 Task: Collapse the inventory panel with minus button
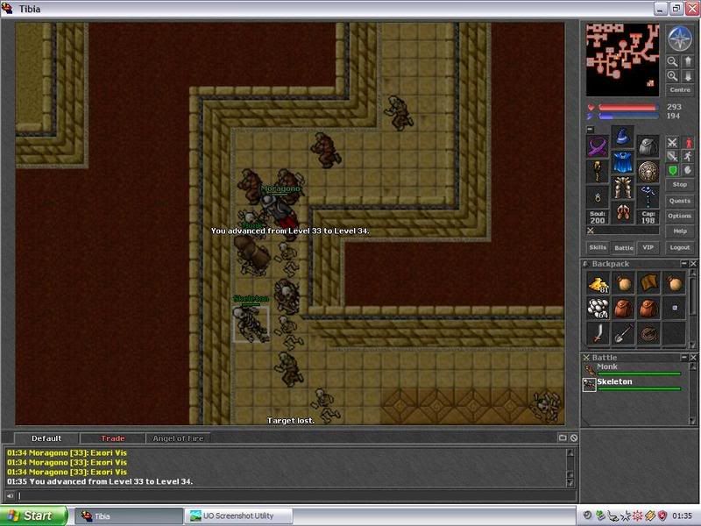tap(590, 129)
